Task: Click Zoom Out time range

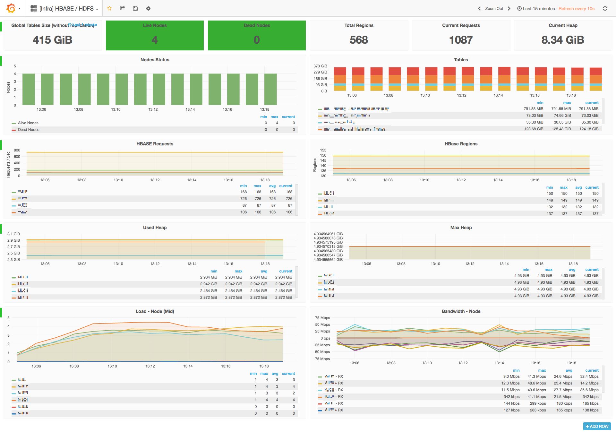Action: pos(494,9)
